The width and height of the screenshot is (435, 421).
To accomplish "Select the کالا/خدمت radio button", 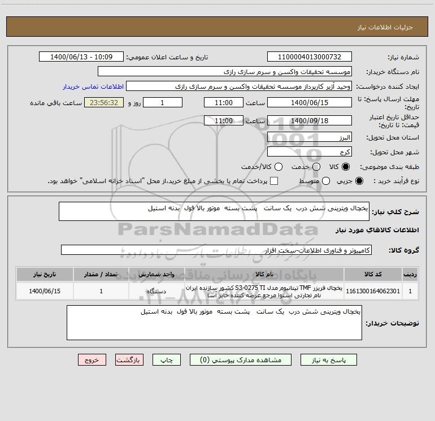I will 279,167.
